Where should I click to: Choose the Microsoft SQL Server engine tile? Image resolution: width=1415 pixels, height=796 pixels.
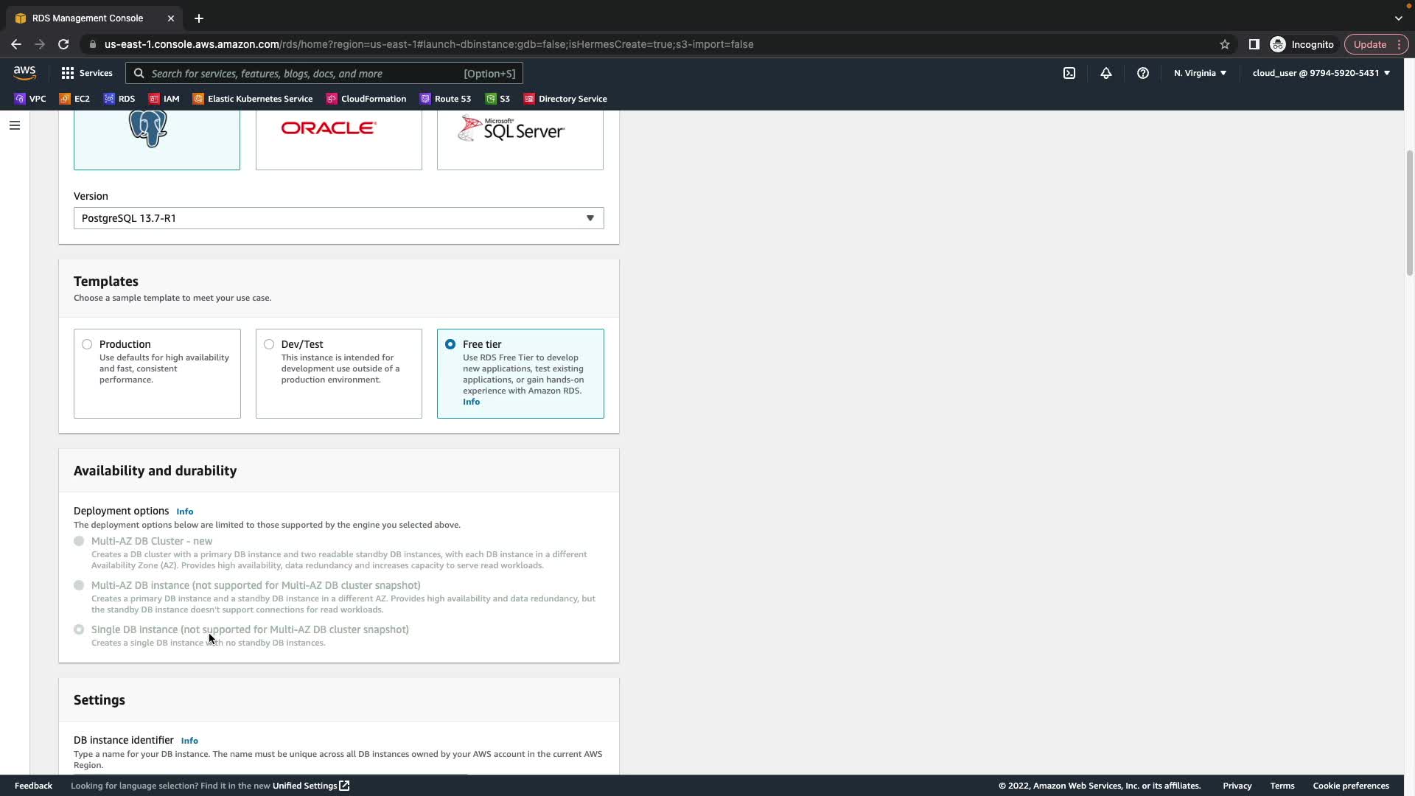coord(520,139)
